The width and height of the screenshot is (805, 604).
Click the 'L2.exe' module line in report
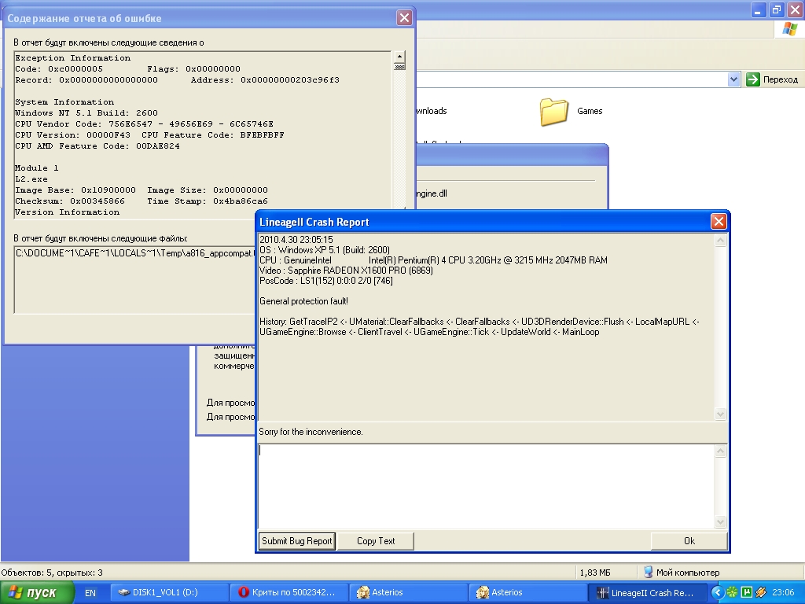click(31, 179)
